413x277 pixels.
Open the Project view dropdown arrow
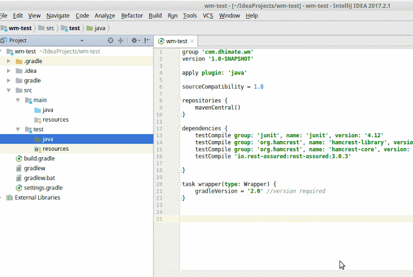click(82, 41)
